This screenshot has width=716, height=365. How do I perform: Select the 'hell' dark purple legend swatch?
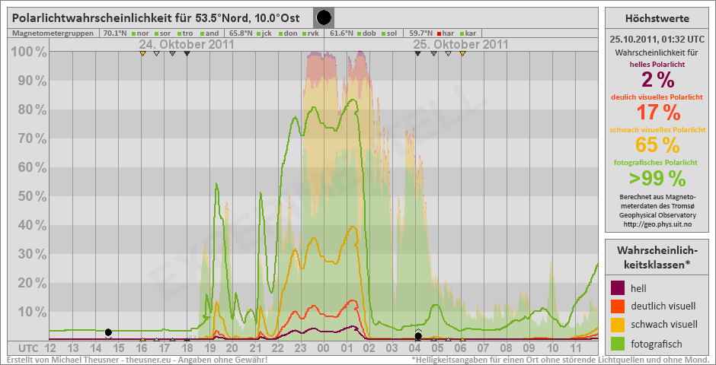[x=618, y=287]
